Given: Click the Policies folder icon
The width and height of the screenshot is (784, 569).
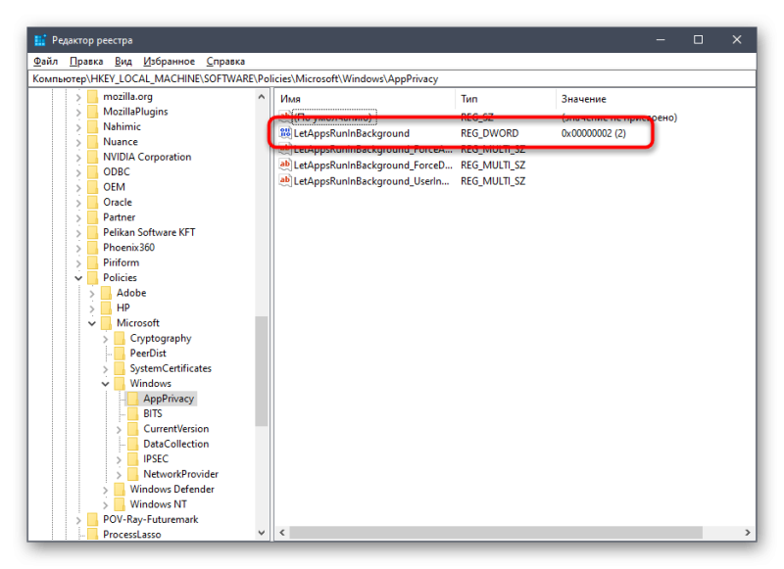Looking at the screenshot, I should point(92,278).
